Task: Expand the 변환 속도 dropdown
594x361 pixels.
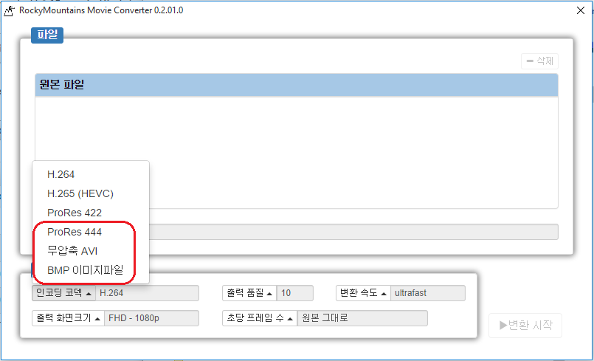Action: [362, 293]
